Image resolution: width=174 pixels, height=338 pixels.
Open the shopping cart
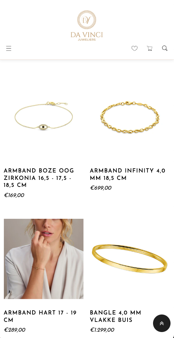tap(150, 48)
